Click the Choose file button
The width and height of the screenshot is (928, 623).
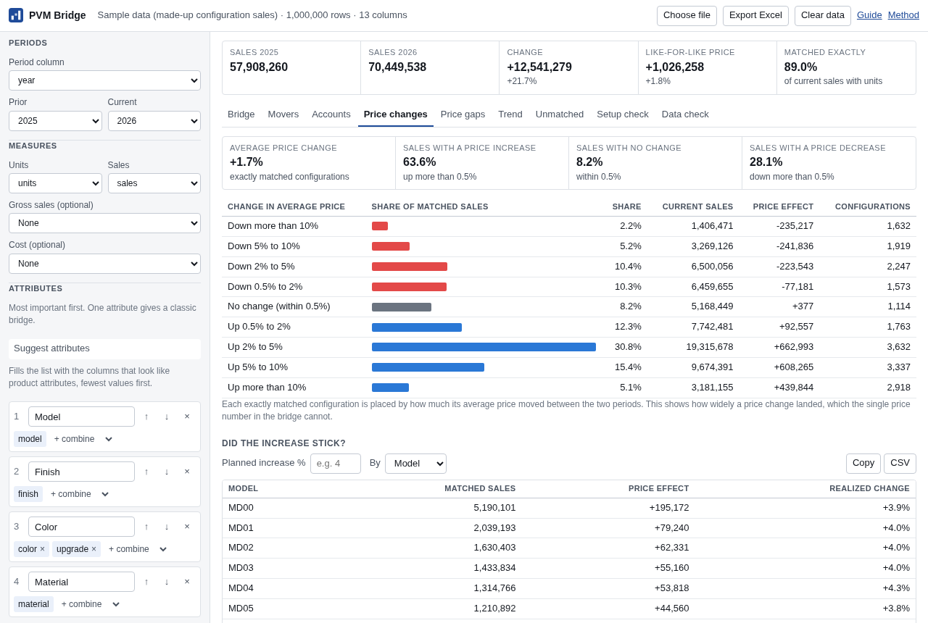(687, 16)
